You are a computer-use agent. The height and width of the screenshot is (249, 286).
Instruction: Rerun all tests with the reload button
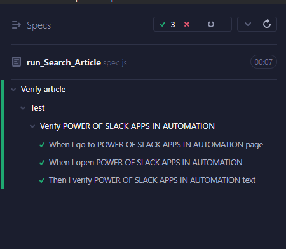pos(267,24)
